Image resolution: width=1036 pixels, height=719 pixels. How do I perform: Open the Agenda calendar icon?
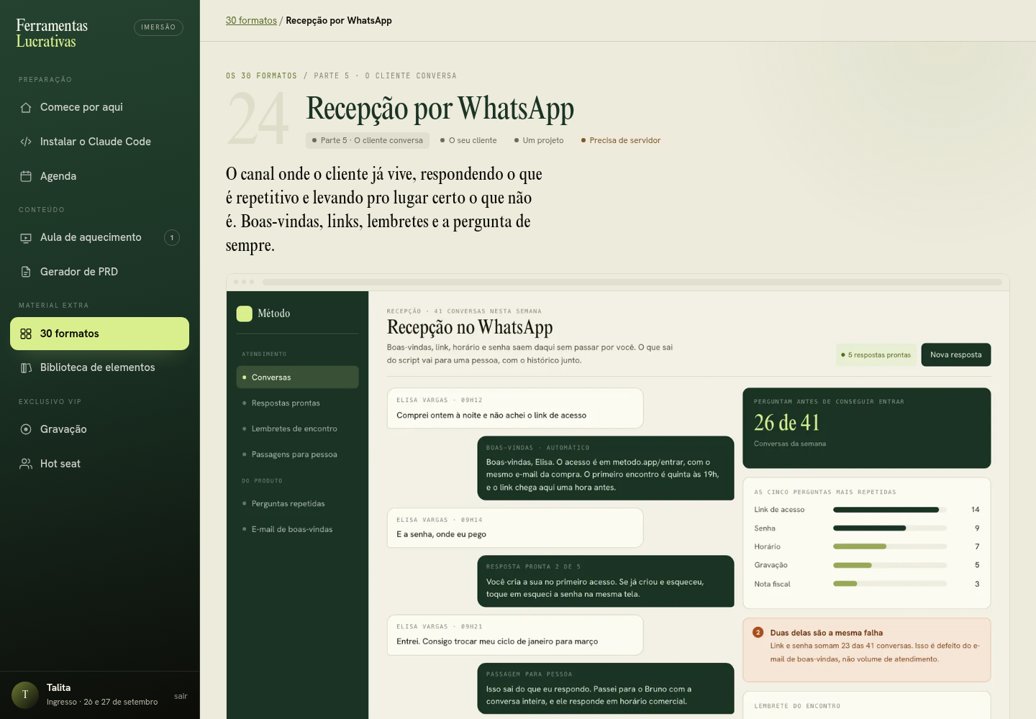pyautogui.click(x=26, y=176)
